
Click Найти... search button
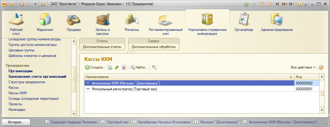139,67
